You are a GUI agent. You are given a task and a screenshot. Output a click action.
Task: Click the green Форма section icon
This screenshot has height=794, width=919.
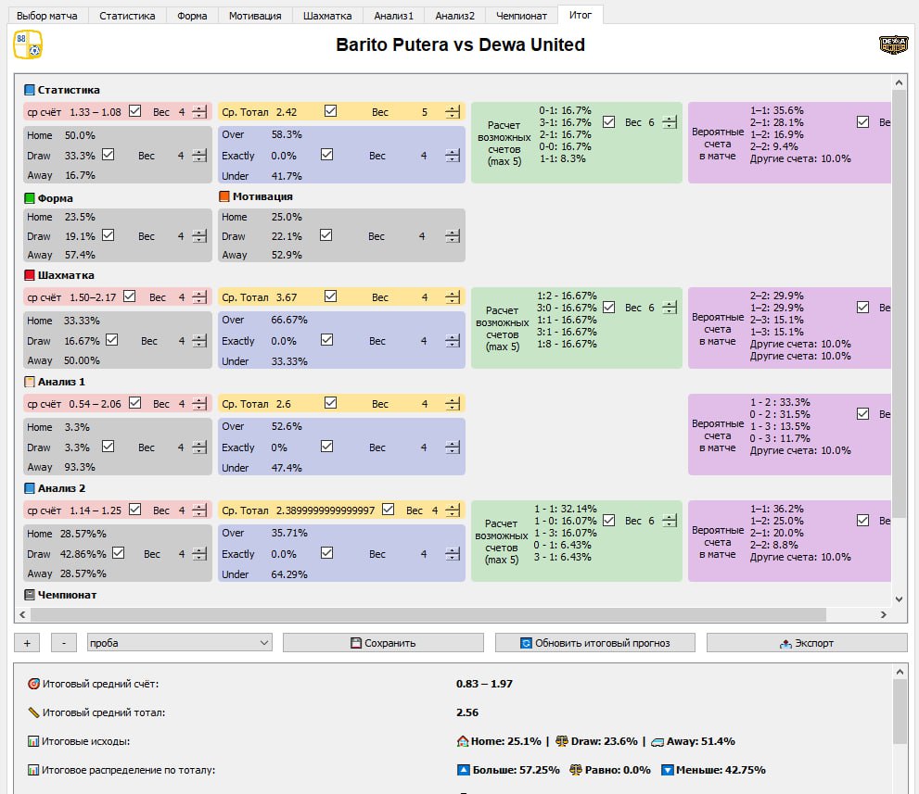[30, 198]
